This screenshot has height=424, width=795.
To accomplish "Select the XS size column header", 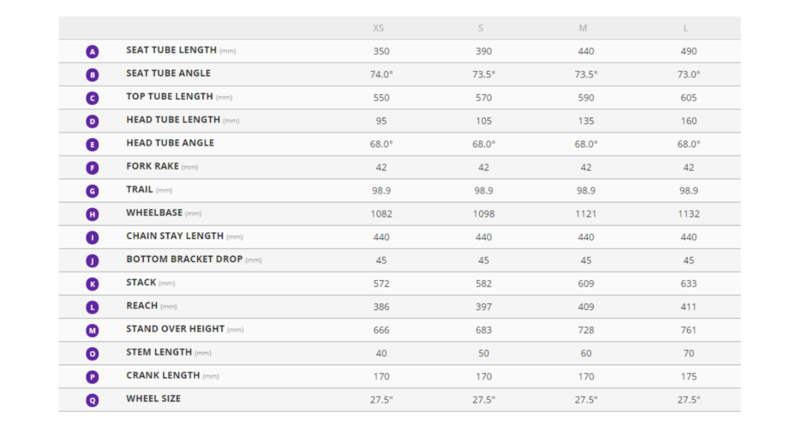I will coord(379,28).
